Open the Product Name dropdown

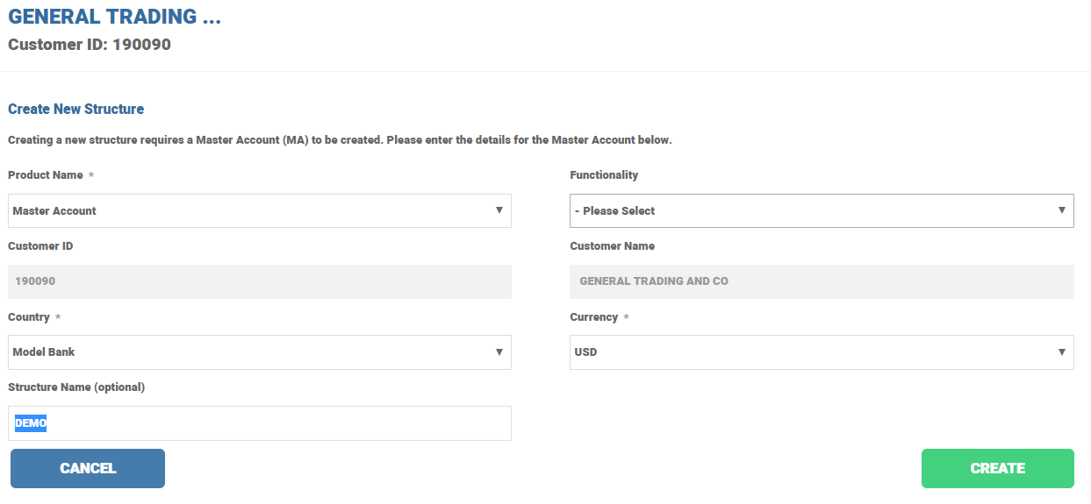coord(259,210)
